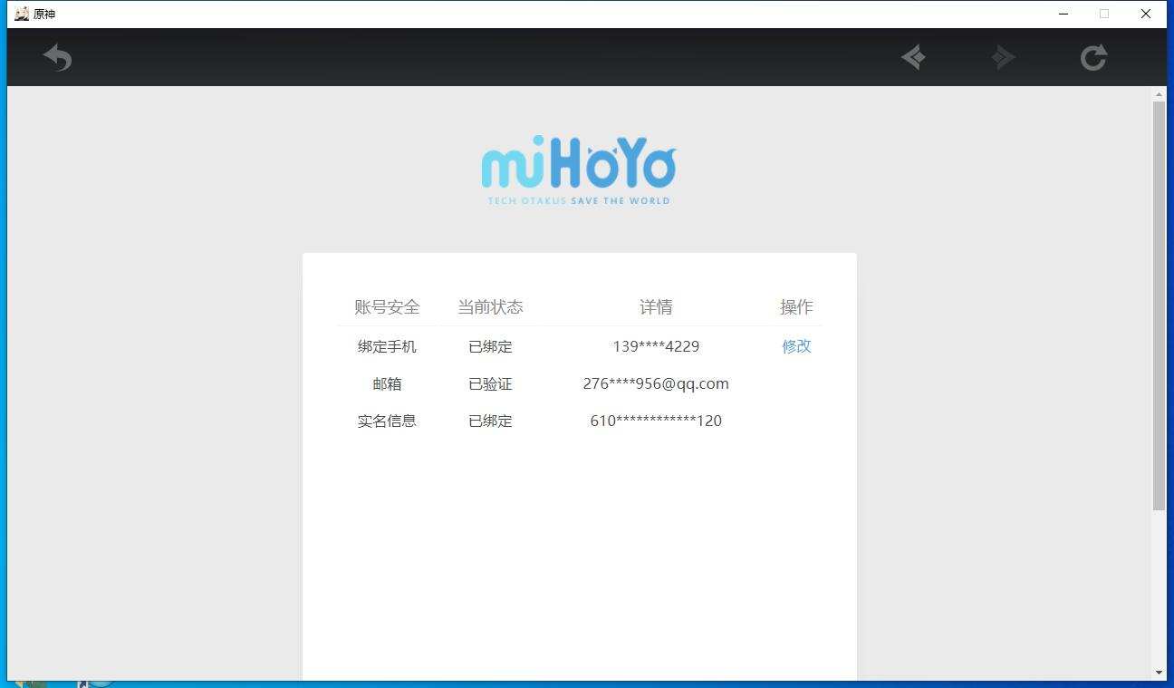Click the miHoYo logo
This screenshot has width=1174, height=688.
pyautogui.click(x=579, y=170)
